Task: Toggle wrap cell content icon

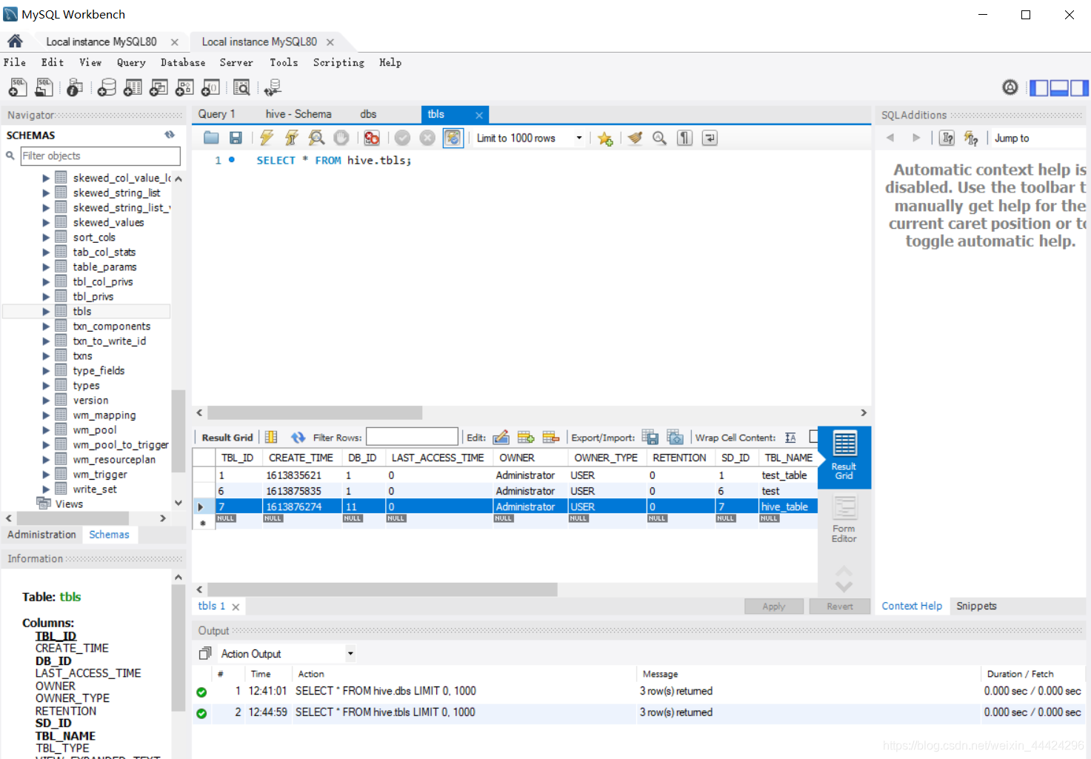Action: click(x=790, y=438)
